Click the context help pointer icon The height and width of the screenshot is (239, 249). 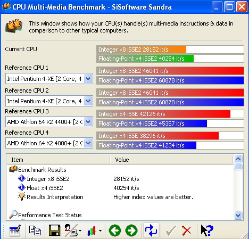coord(206,230)
